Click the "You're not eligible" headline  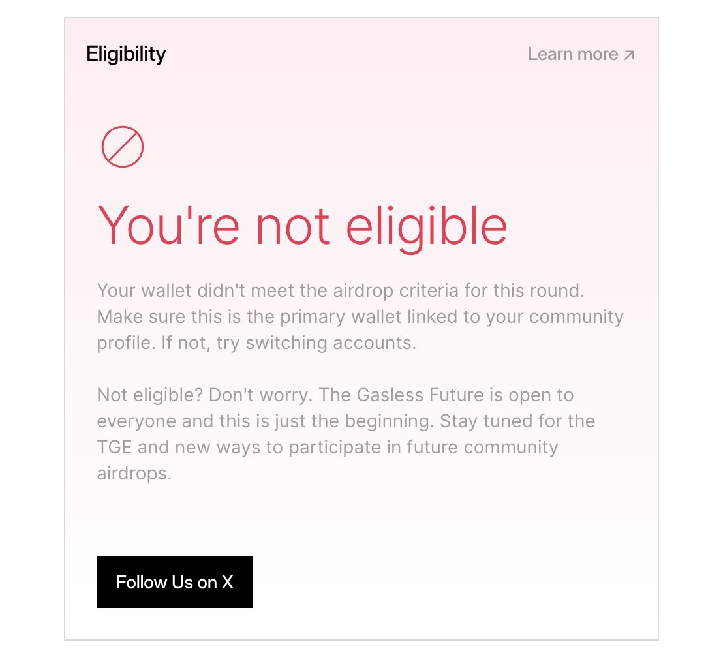302,225
